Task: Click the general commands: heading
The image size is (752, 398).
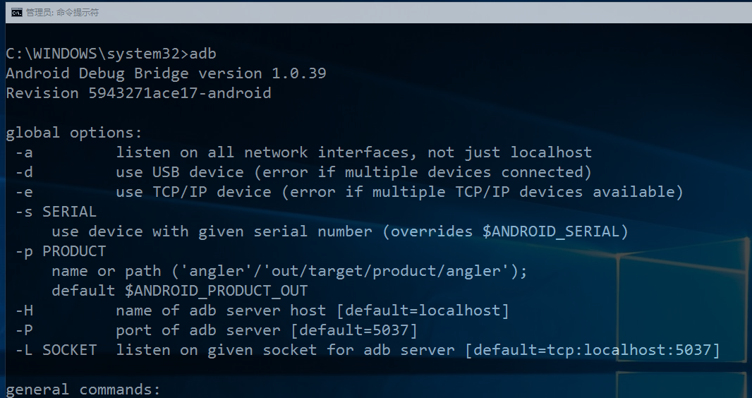Action: pyautogui.click(x=83, y=389)
